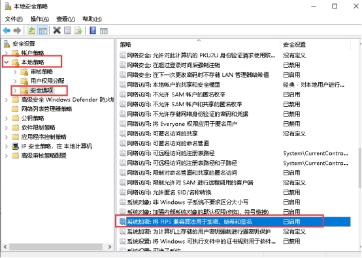The width and height of the screenshot is (362, 258).
Task: Select the 安全设置 root node icon
Action: (x=7, y=44)
